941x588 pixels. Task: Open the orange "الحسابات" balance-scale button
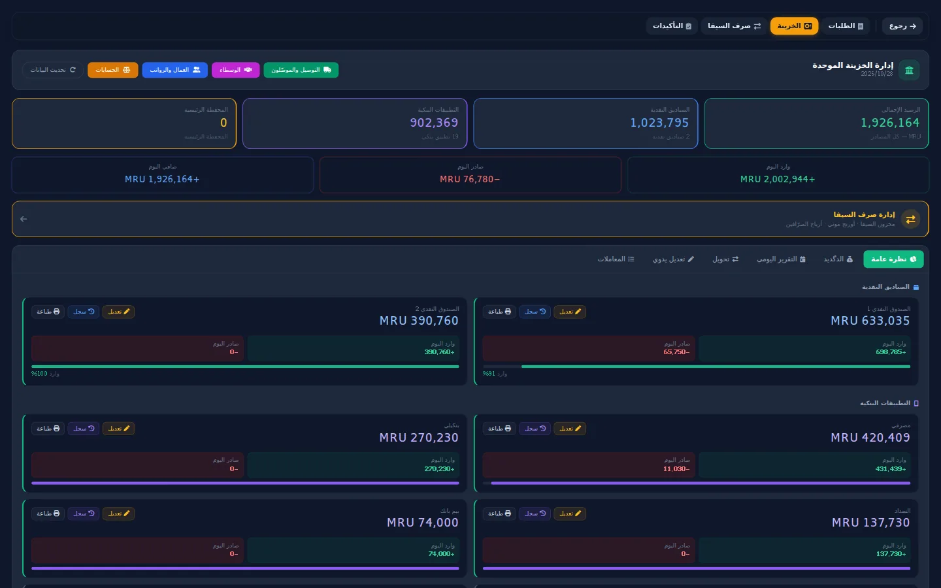tap(113, 70)
